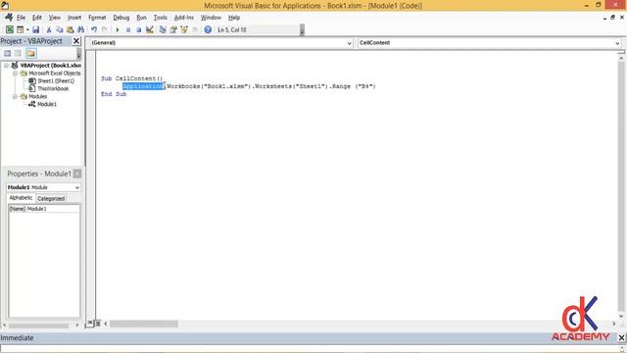This screenshot has width=627, height=353.
Task: Click the (Name) Module1 property field
Action: 43,209
